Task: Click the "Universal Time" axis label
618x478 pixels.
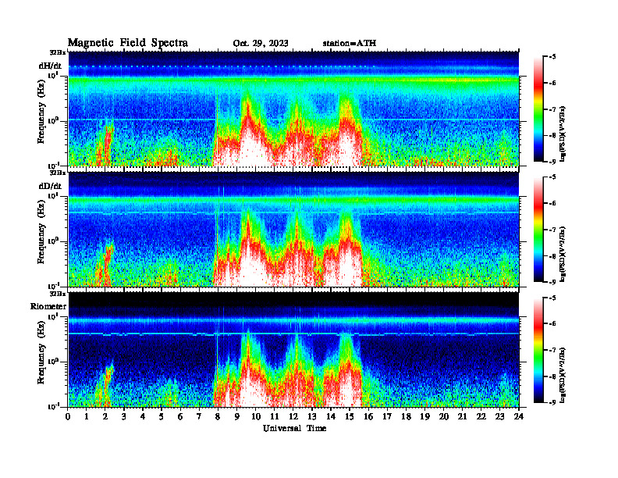Action: [x=294, y=428]
